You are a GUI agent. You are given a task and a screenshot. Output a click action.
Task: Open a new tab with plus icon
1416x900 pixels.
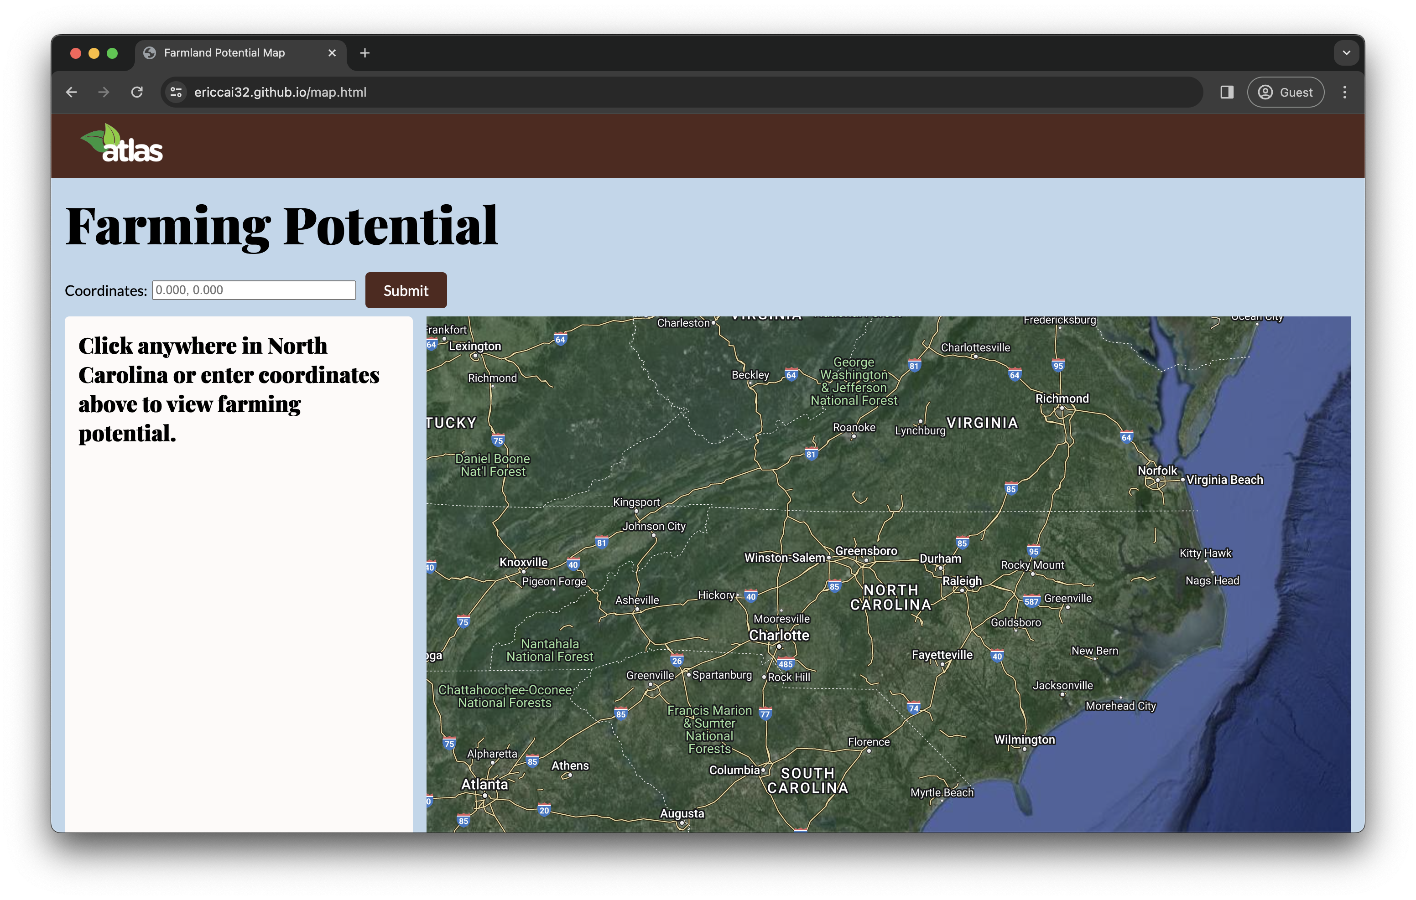(x=364, y=53)
